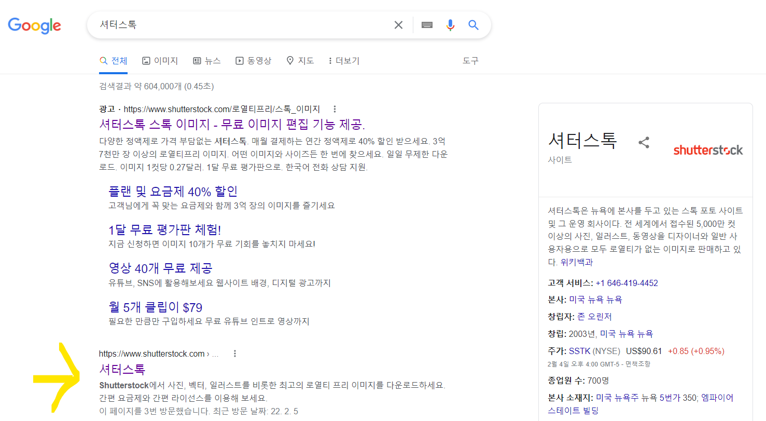Open the 도구 search tools

coord(470,61)
